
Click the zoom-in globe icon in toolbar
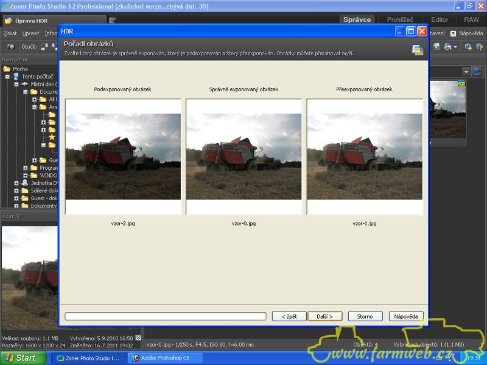point(468,46)
